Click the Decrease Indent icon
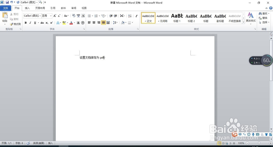The width and height of the screenshot is (273, 147). click(x=111, y=16)
